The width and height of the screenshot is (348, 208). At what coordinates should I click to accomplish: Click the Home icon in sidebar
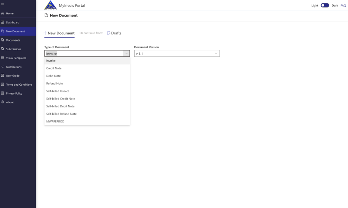[3, 14]
